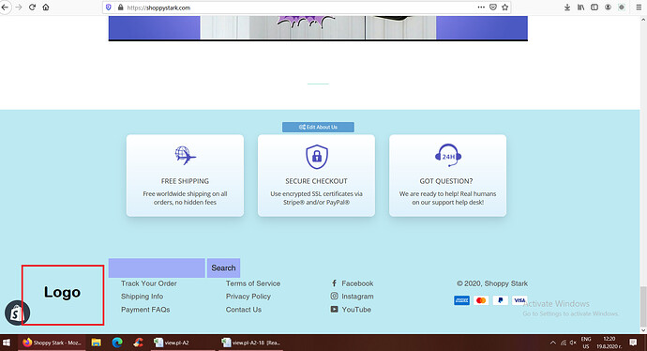Visit the Facebook social link
The image size is (647, 351).
[x=352, y=283]
